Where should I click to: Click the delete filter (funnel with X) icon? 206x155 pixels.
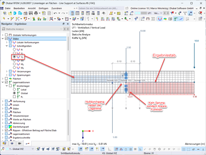point(172,13)
